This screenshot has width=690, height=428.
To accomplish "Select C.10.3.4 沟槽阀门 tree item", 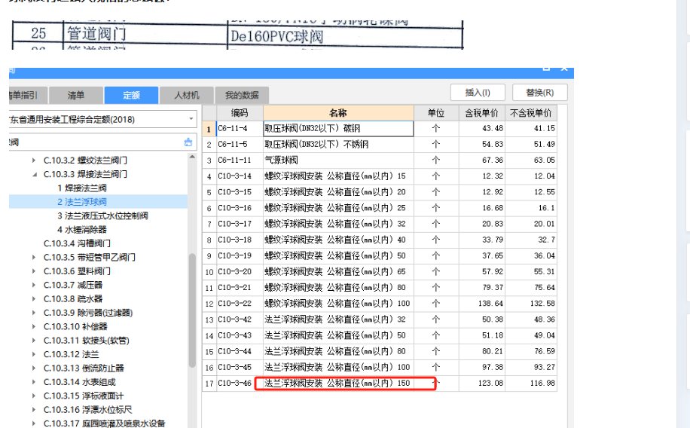I will point(77,243).
